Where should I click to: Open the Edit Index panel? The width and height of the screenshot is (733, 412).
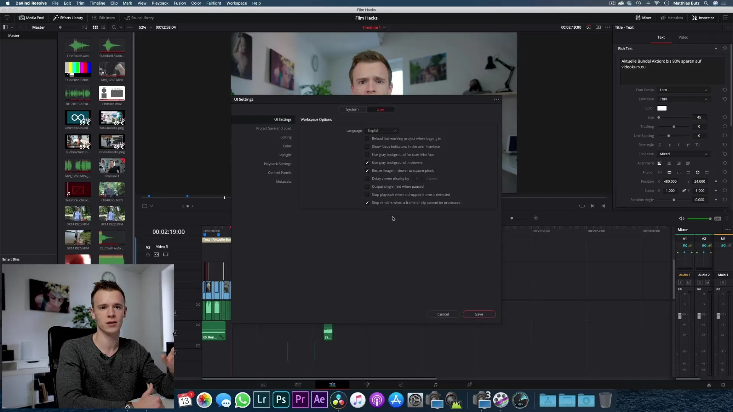click(x=103, y=18)
